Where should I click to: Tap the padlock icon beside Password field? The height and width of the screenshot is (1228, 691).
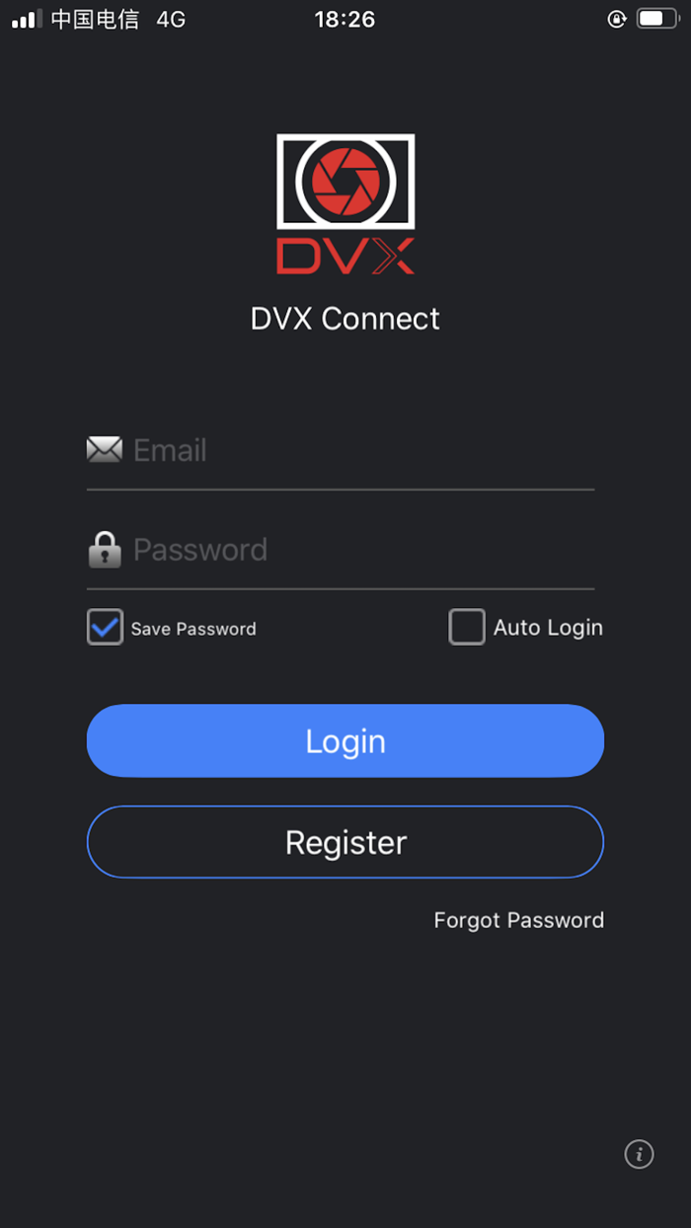coord(105,549)
